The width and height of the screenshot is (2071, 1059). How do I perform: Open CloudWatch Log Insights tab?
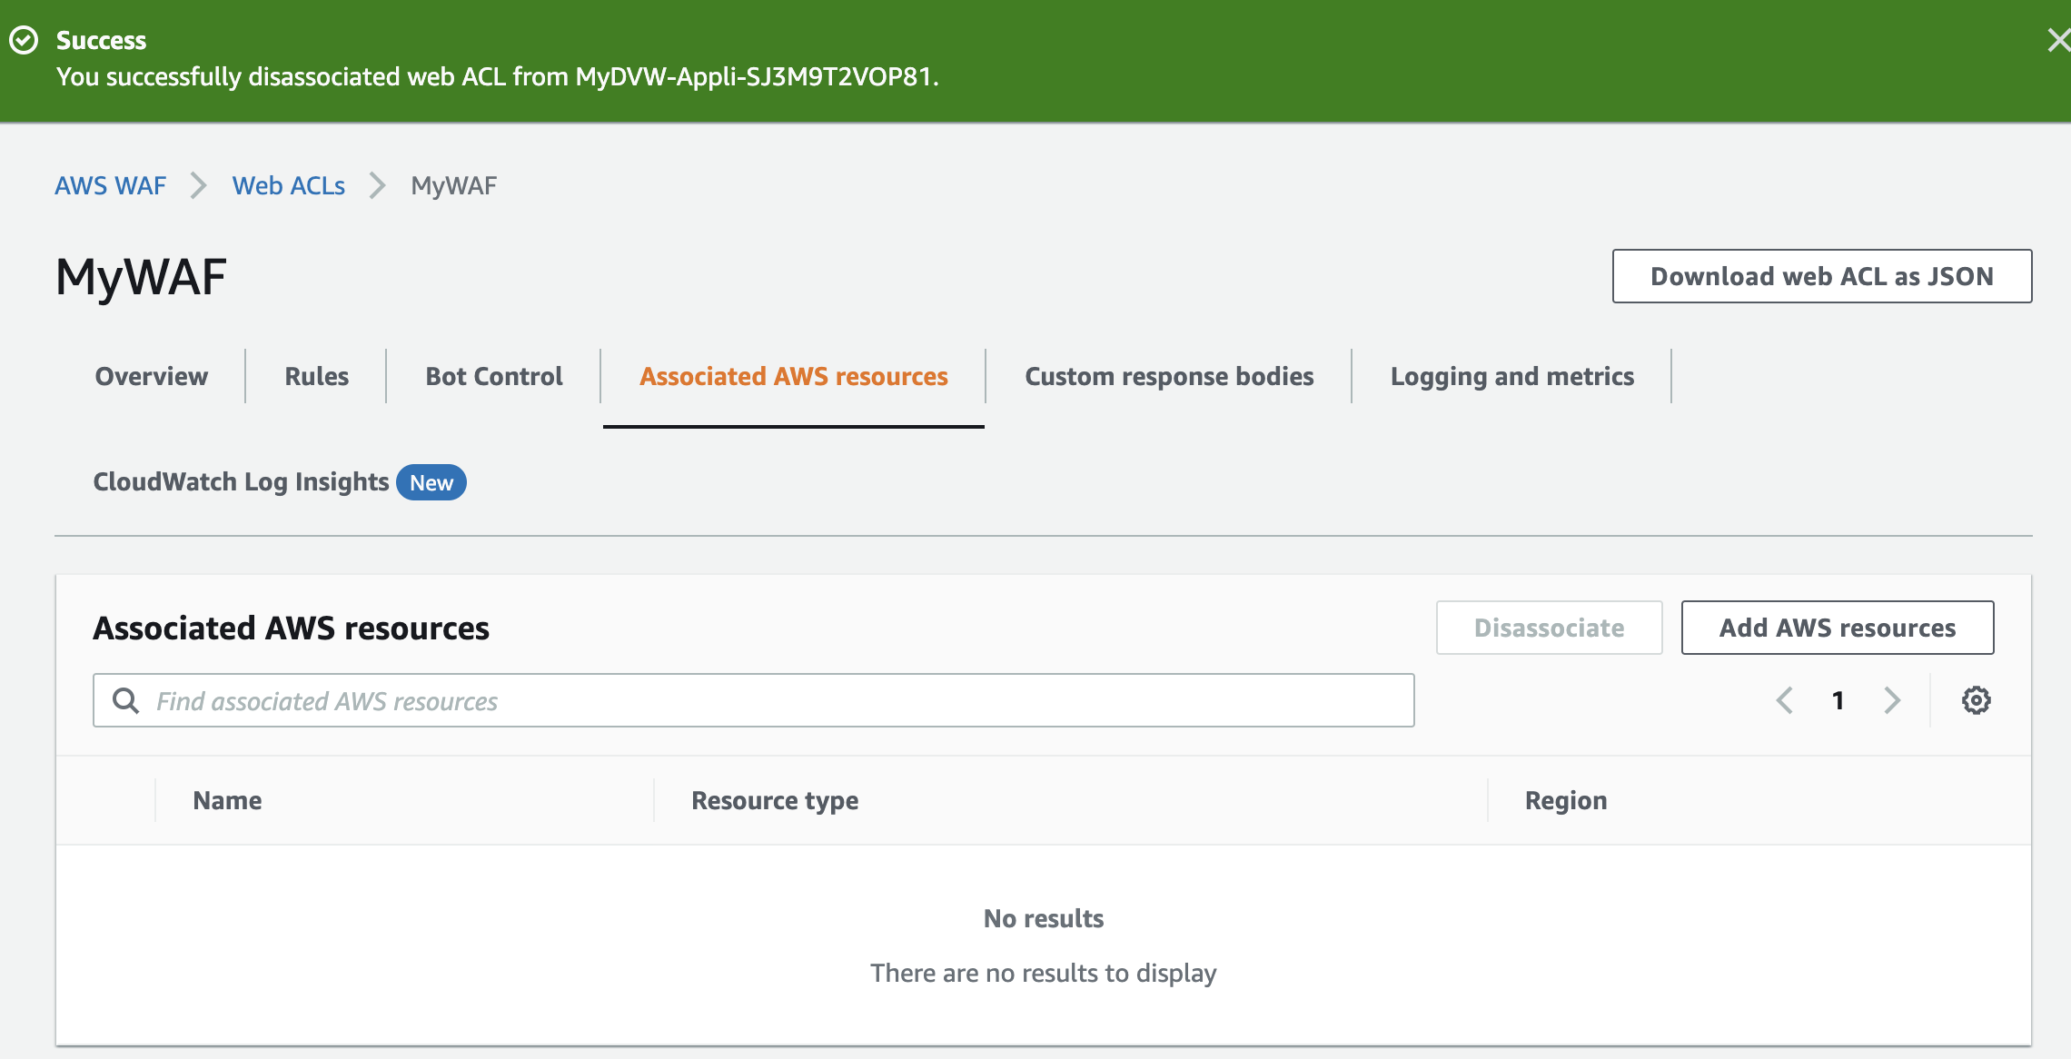click(x=241, y=481)
